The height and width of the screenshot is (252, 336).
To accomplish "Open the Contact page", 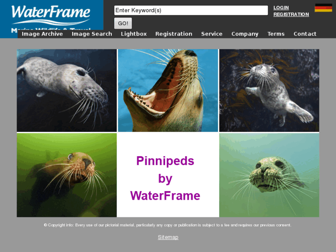I will tap(305, 34).
